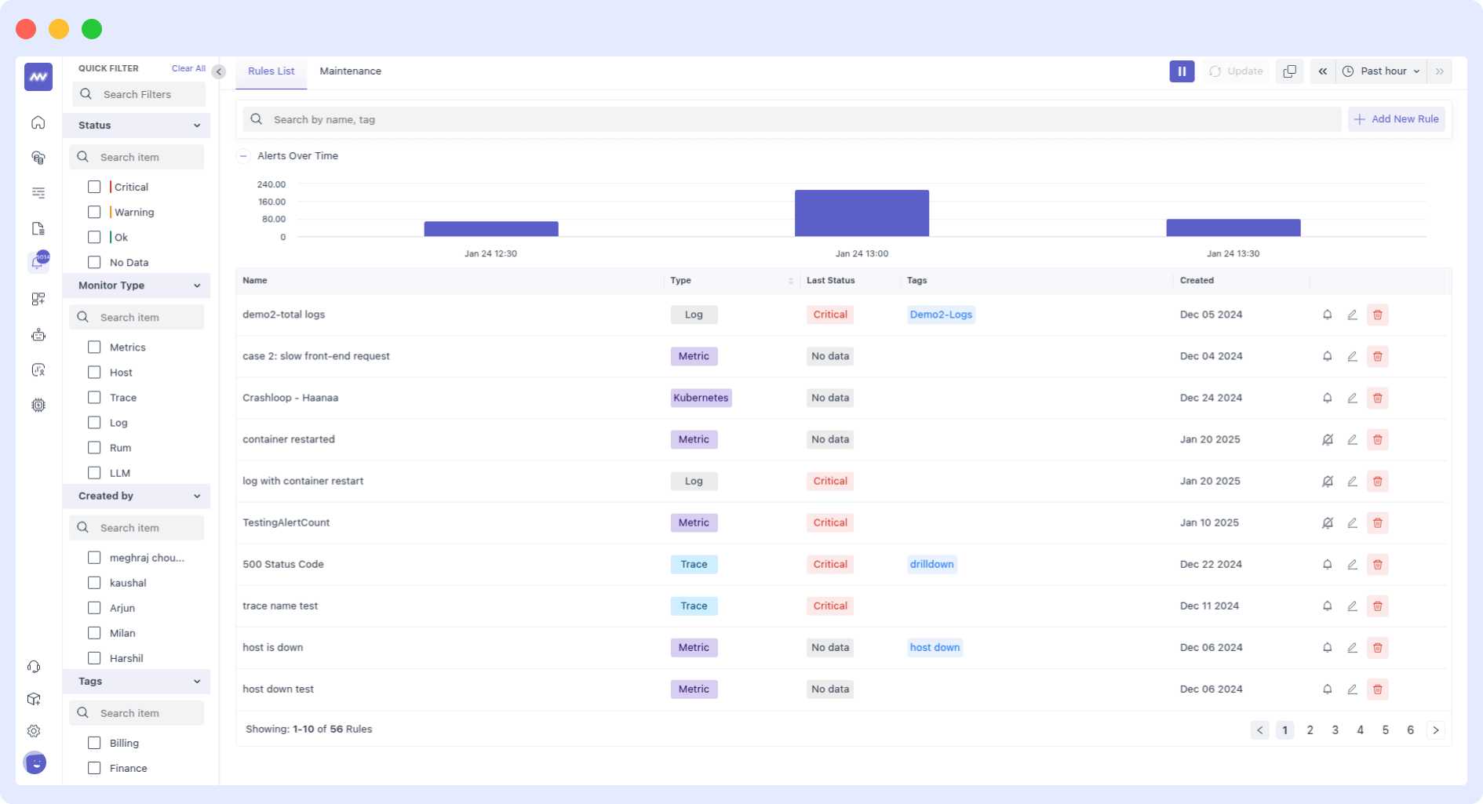Check the Critical status filter checkbox
Screen dimensions: 1483x804
point(94,187)
